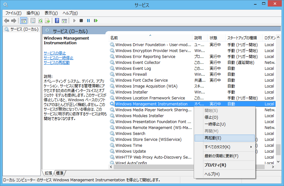
Task: Sort by the 状態 column header
Action: pos(216,38)
